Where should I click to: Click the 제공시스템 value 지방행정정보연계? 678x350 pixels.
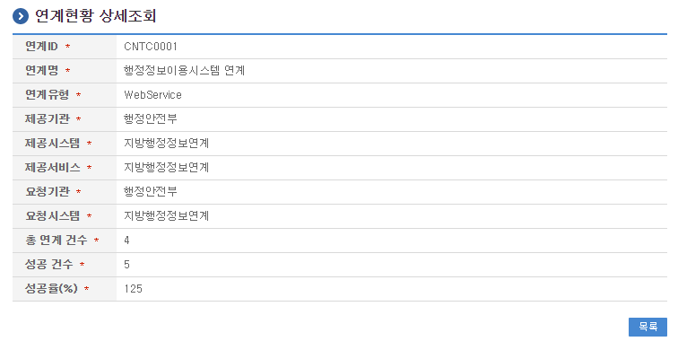pos(167,144)
